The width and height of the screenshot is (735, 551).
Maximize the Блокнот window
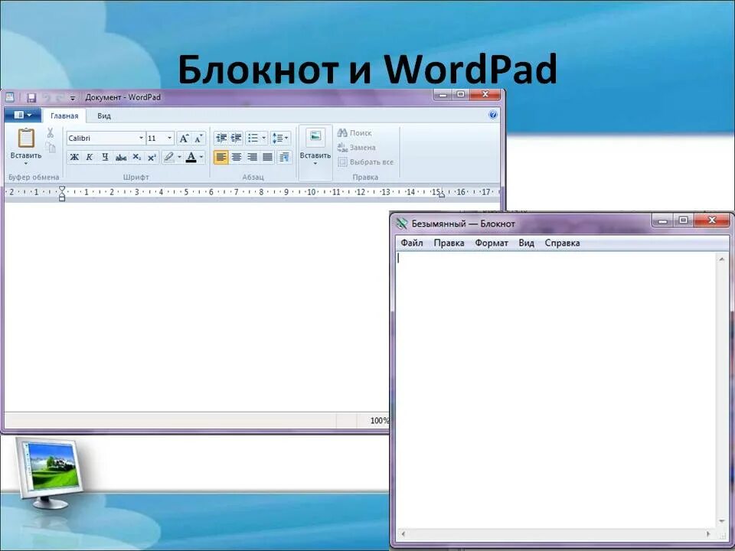(x=684, y=220)
